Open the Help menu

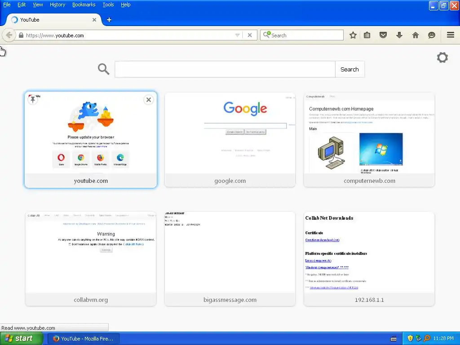click(x=126, y=4)
